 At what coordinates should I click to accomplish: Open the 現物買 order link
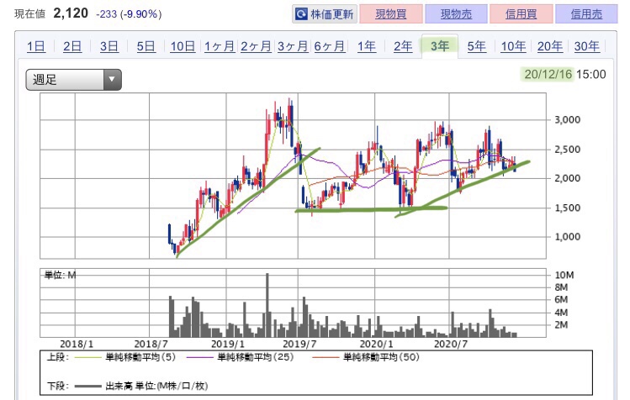(x=391, y=14)
